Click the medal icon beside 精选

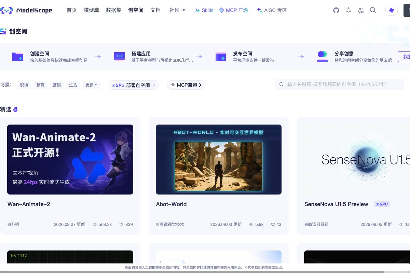click(x=15, y=109)
